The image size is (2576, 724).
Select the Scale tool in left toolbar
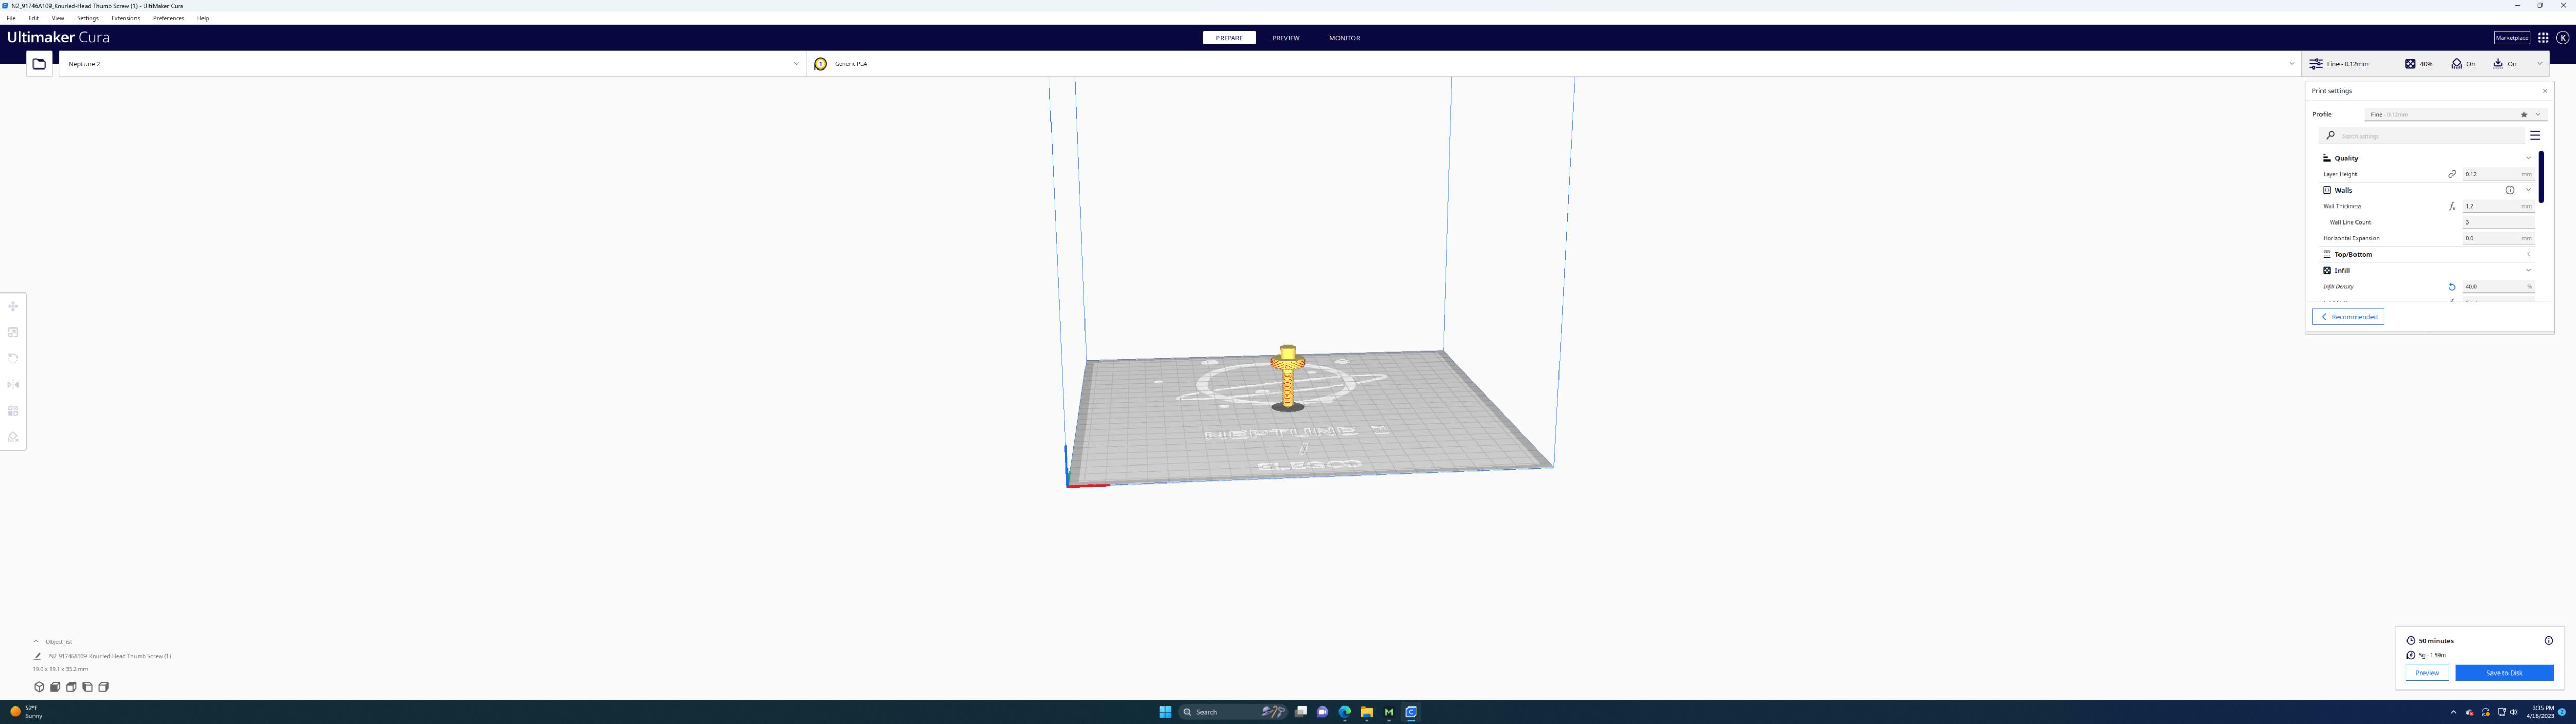[x=13, y=332]
